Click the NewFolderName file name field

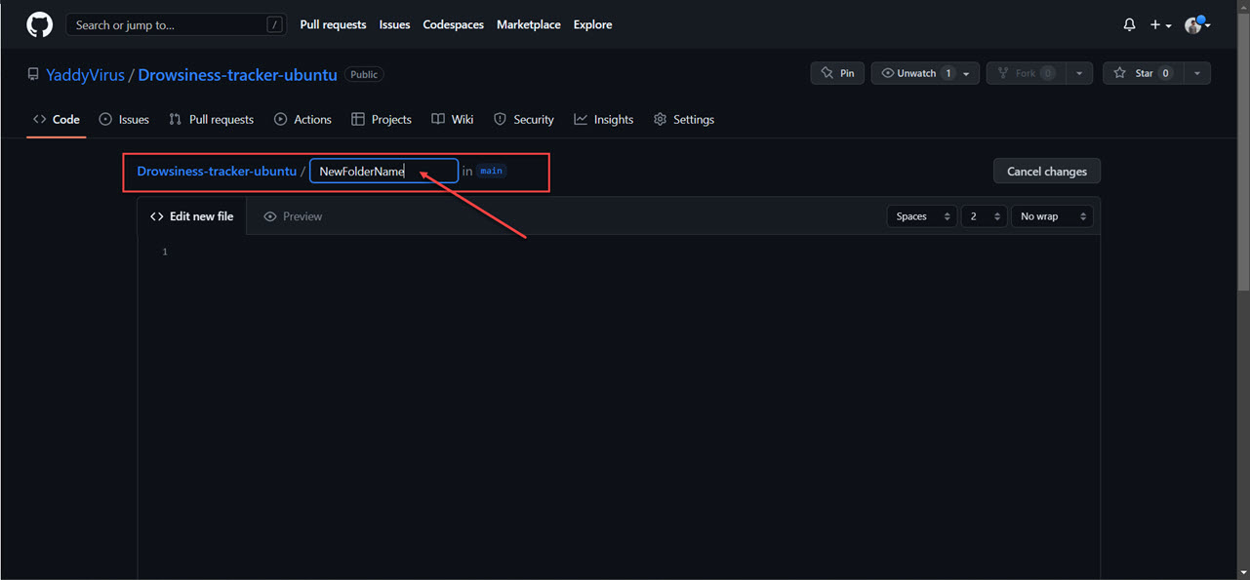click(x=384, y=172)
